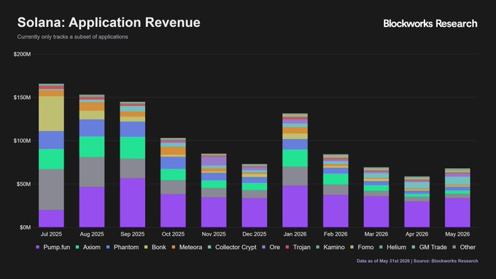
Task: Click the Kamino legend color swatch
Action: pos(317,247)
